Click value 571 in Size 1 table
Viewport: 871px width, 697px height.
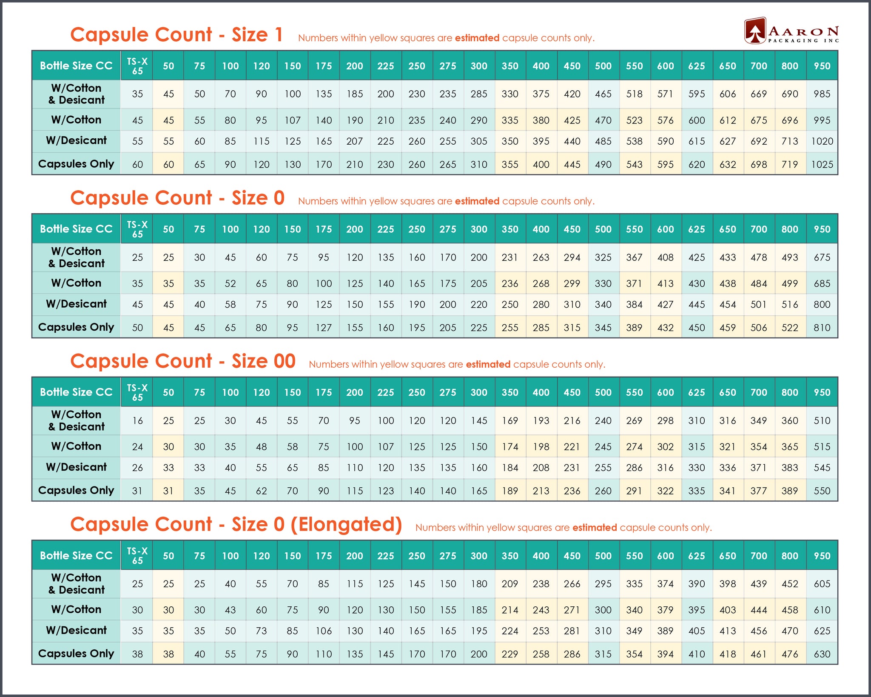(665, 94)
